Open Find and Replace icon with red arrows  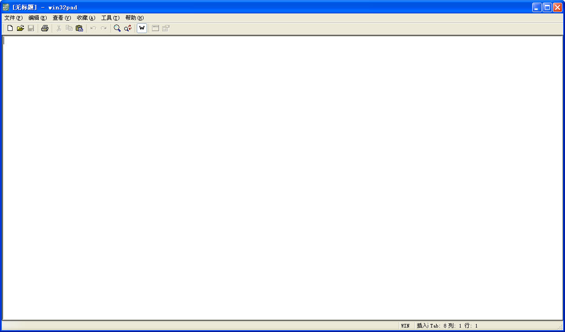point(128,28)
